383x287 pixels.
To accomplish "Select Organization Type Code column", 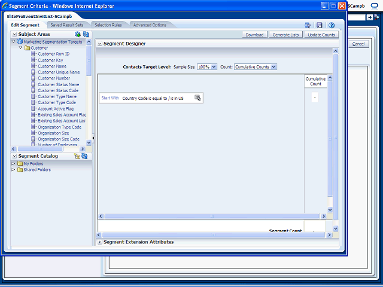I will pos(59,127).
